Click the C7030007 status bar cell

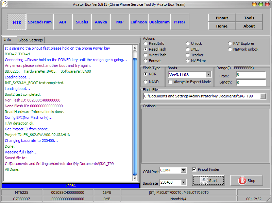(21, 199)
